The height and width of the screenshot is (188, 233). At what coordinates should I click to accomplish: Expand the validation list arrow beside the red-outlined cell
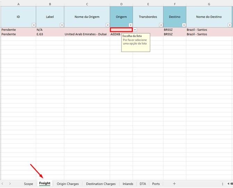click(135, 30)
